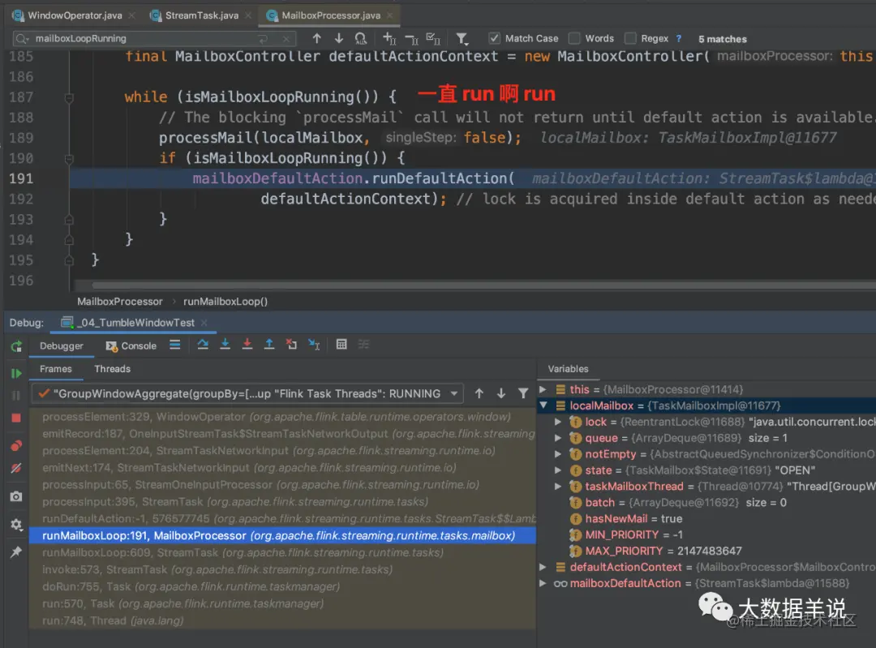This screenshot has width=876, height=648.
Task: Click the Rerun debug icon
Action: click(x=16, y=346)
